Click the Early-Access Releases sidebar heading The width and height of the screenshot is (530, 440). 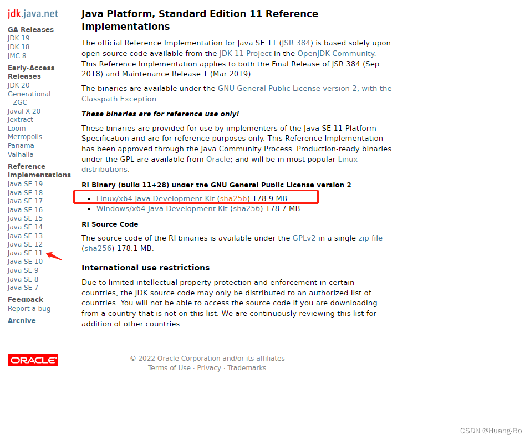(31, 72)
